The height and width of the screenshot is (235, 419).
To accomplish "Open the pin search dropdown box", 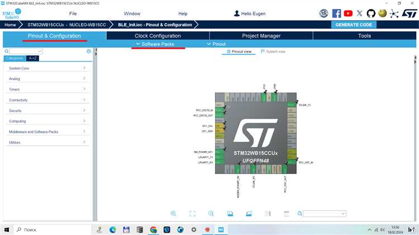I will click(x=325, y=214).
